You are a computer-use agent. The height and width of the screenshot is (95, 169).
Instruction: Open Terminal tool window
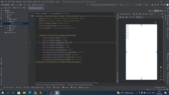(x=65, y=87)
